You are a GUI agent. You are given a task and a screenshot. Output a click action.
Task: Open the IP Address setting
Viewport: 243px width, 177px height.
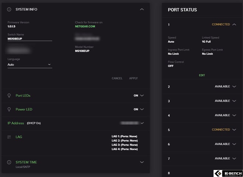tap(16, 123)
